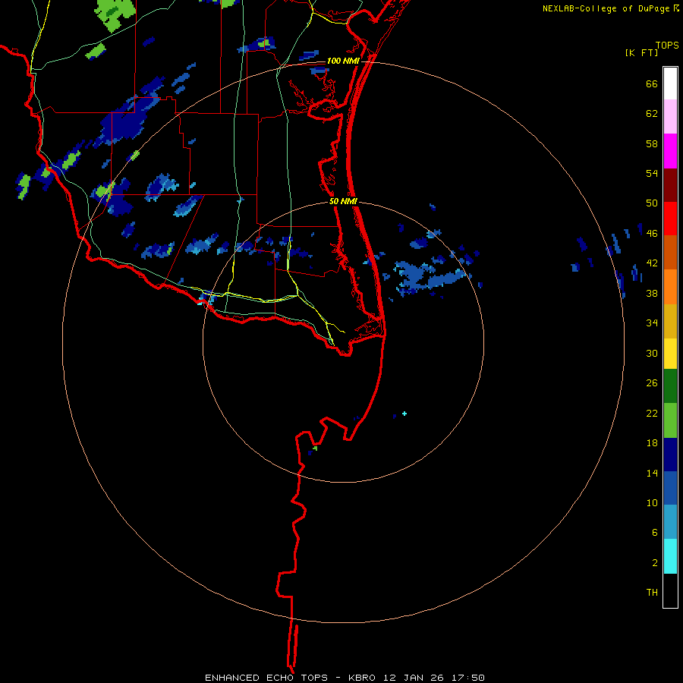This screenshot has width=683, height=683.
Task: Click the light blue swatch between legend values 6 and 10
Action: click(x=670, y=522)
